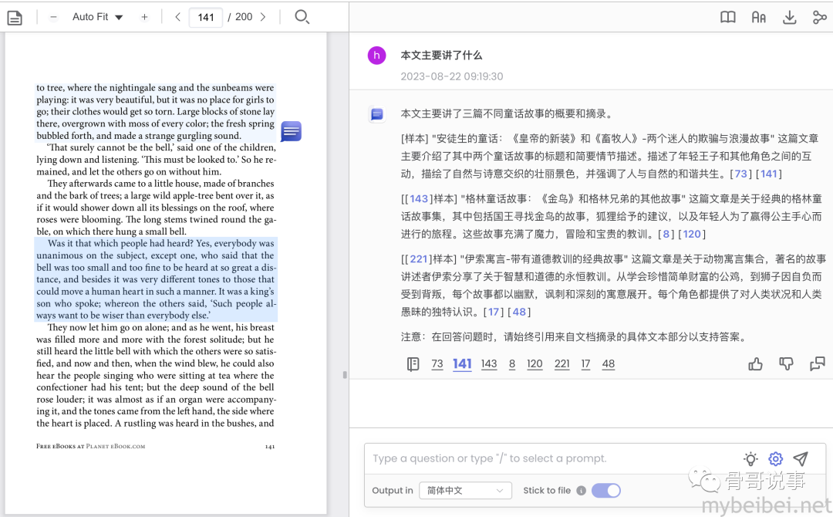Open citation link [48] in answer
The height and width of the screenshot is (517, 833).
[519, 312]
